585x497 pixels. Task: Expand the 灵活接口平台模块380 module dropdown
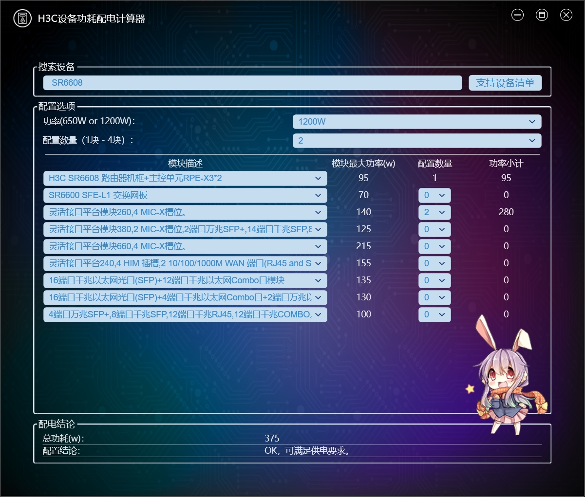tap(185, 229)
